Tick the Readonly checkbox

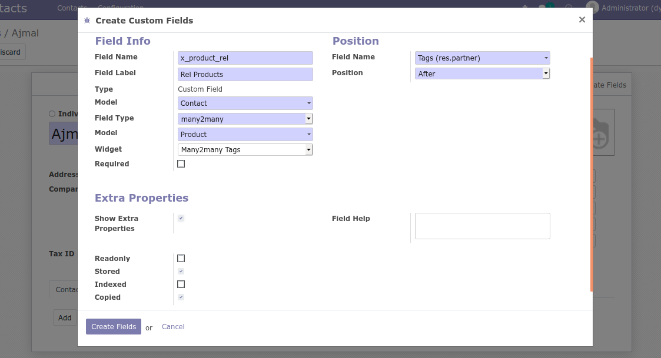click(x=181, y=259)
